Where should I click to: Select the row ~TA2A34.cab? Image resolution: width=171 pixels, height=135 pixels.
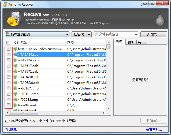click(x=56, y=54)
